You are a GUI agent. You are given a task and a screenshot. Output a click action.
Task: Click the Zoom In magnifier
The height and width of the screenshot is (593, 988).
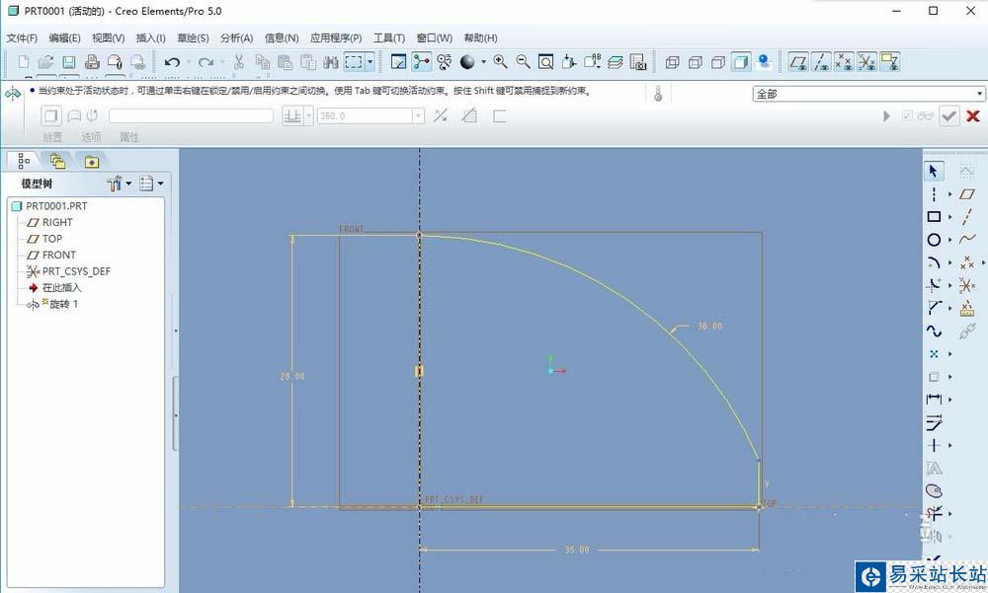click(500, 62)
